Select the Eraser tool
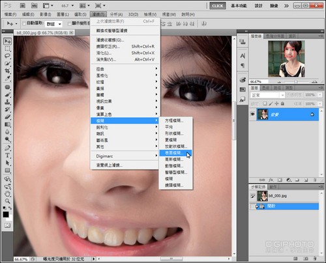Screen dimensions: 326x263 [x=8, y=117]
